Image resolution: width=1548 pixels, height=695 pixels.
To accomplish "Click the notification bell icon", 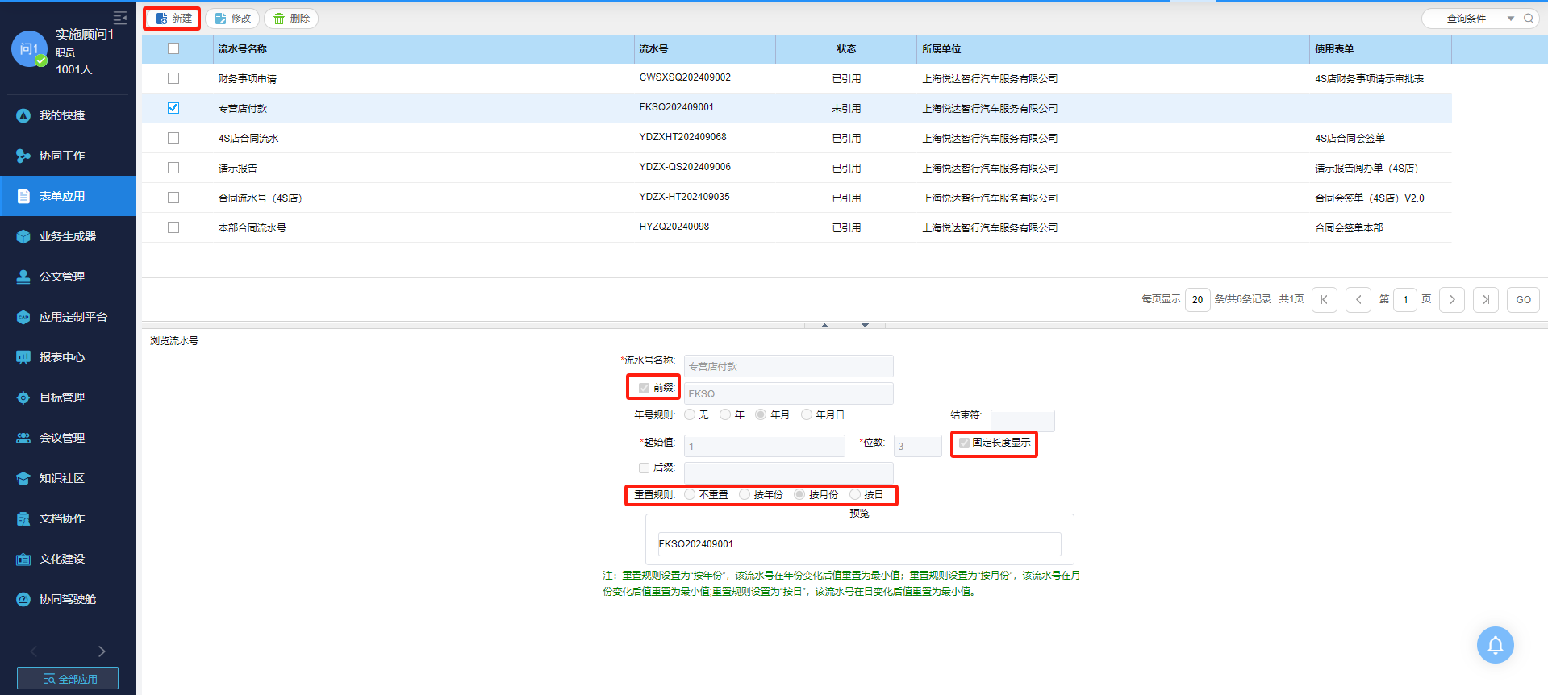I will (x=1495, y=645).
